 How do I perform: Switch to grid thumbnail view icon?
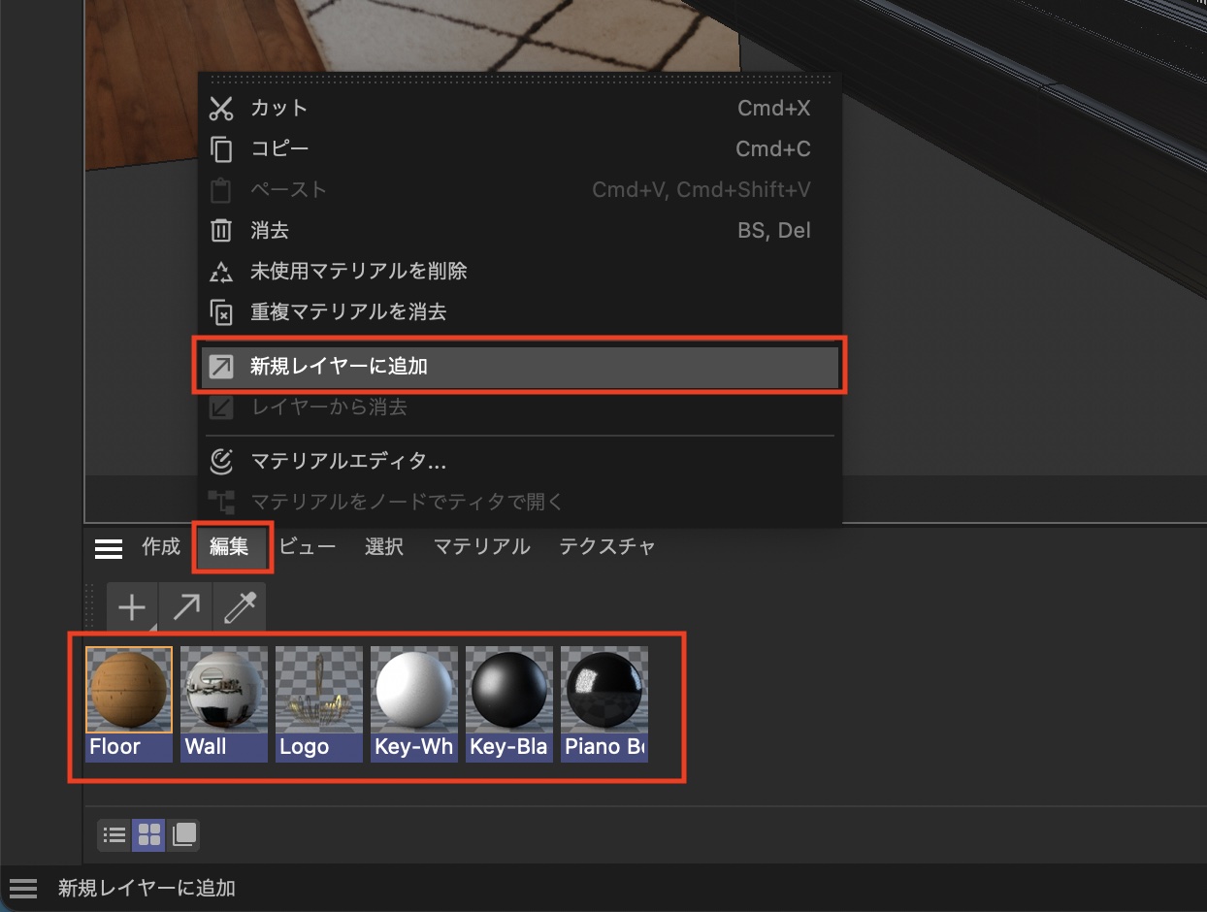click(149, 834)
